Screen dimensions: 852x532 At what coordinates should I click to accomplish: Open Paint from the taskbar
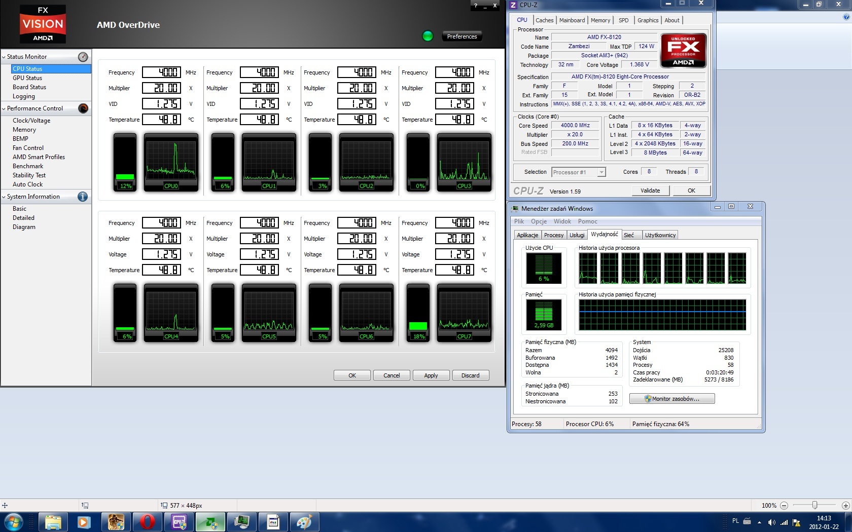[x=304, y=522]
